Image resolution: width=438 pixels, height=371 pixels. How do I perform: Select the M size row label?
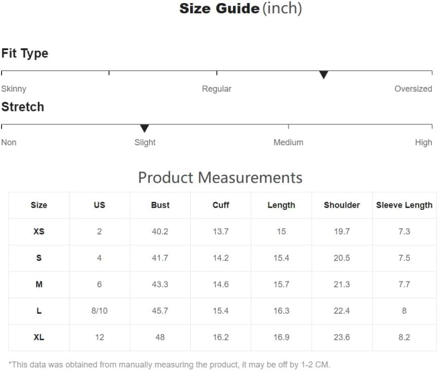[39, 285]
